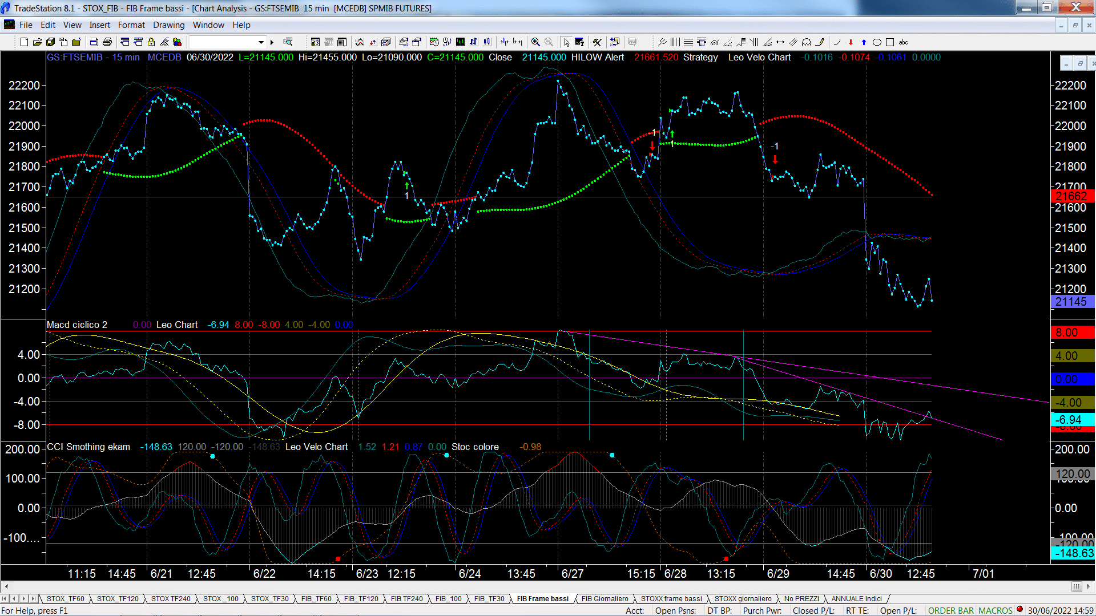Open the Insert menu

(x=99, y=25)
